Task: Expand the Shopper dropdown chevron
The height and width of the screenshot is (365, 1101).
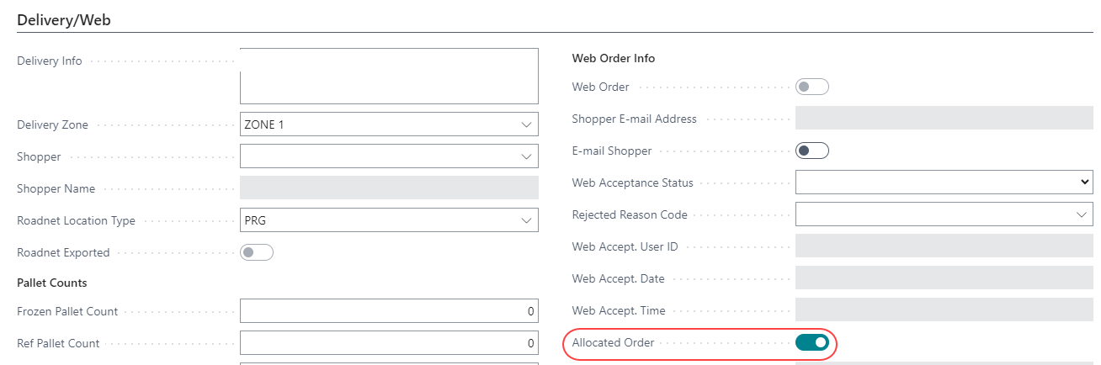Action: click(527, 156)
